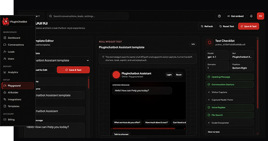This screenshot has width=268, height=141.
Task: Open the FH user avatar menu
Action: click(261, 16)
